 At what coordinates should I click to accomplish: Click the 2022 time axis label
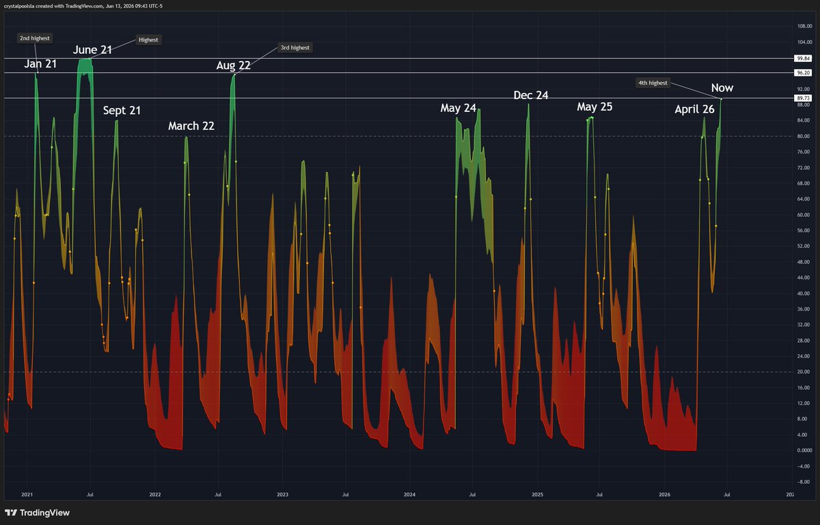click(x=155, y=494)
